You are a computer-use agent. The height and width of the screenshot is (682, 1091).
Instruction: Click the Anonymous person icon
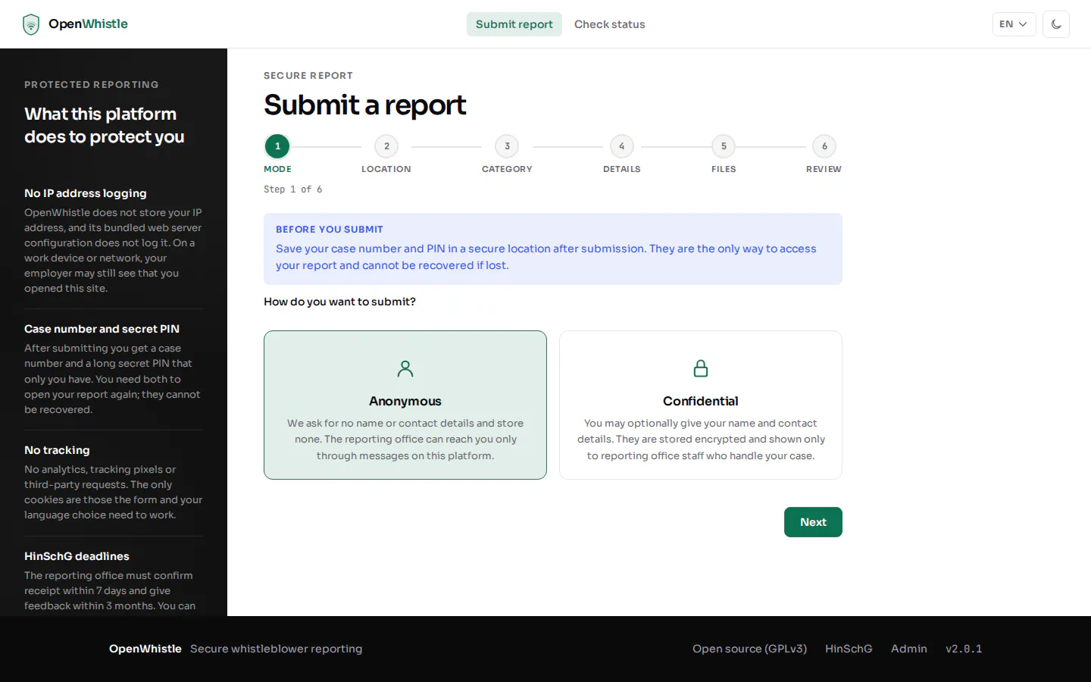[405, 368]
